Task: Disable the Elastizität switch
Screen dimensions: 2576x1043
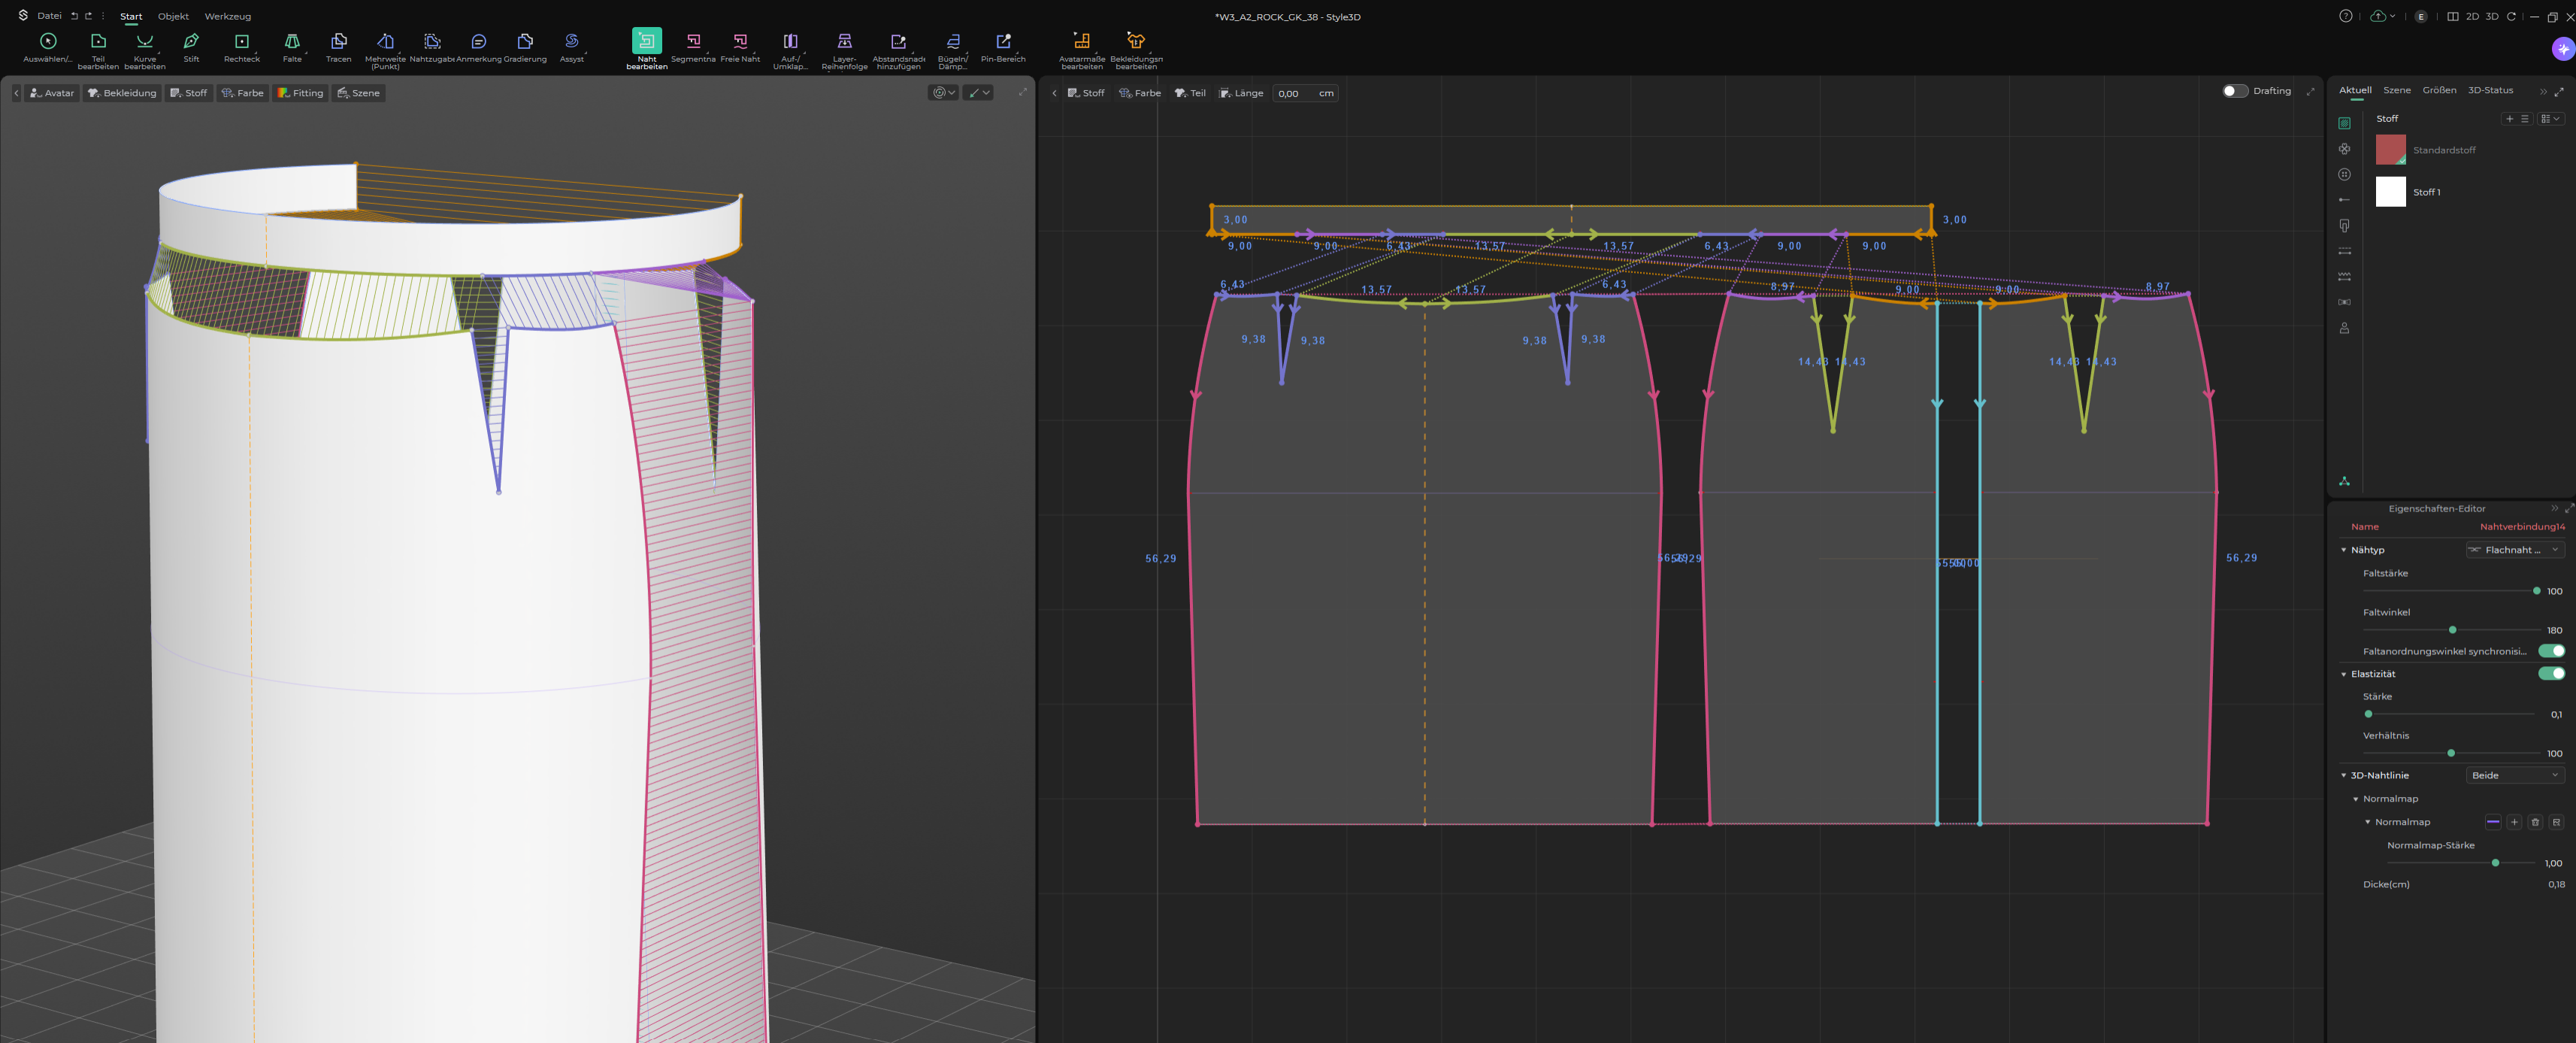Action: click(2551, 674)
